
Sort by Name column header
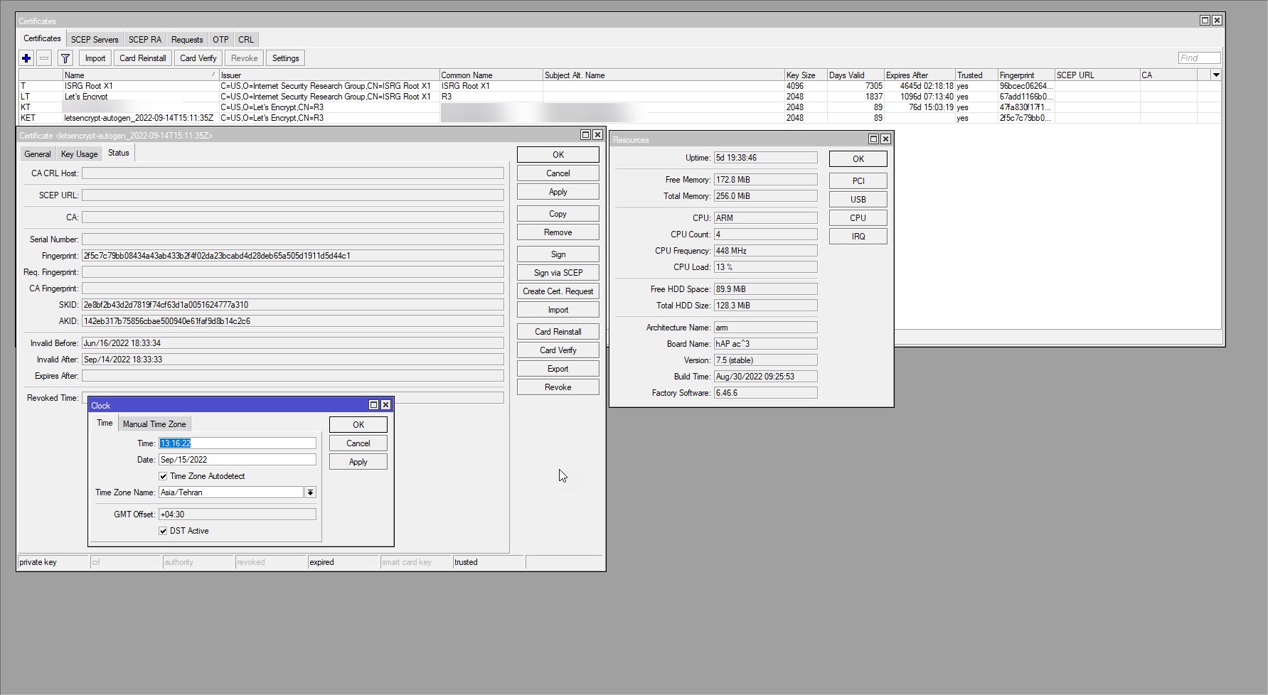click(141, 75)
